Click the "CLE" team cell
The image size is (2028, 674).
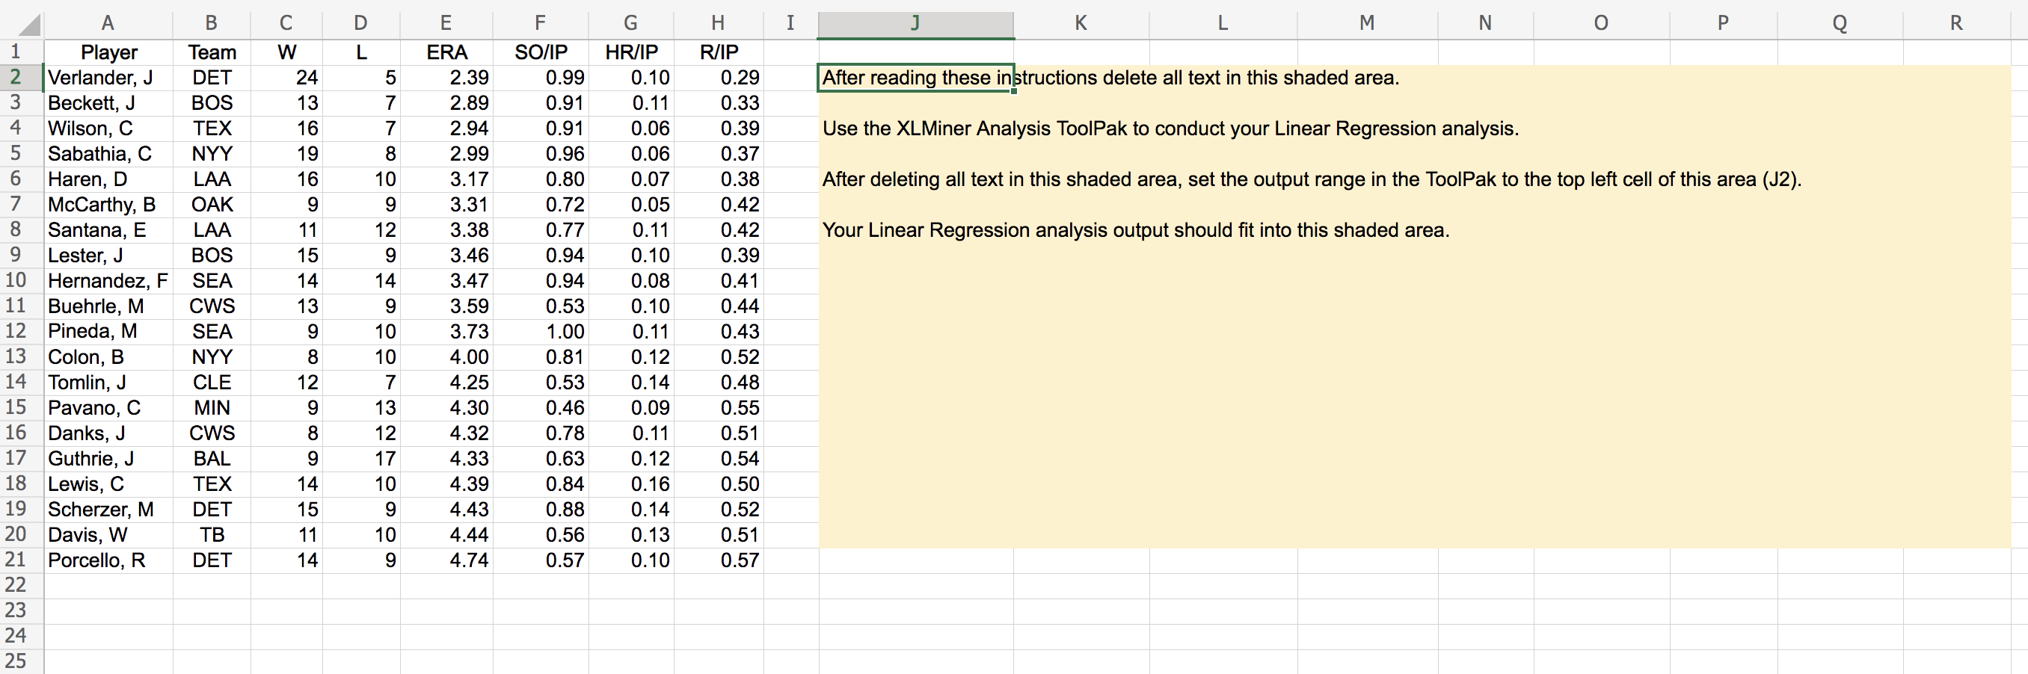click(x=212, y=383)
